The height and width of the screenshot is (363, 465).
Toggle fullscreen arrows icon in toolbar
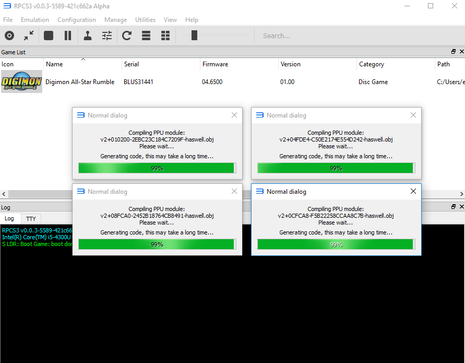pos(29,36)
